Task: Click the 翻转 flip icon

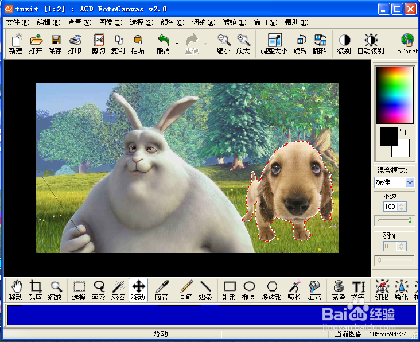Action: [x=320, y=44]
